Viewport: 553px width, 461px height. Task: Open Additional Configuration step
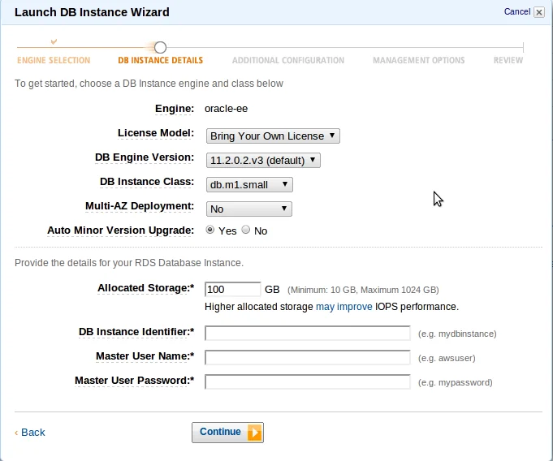coord(288,60)
